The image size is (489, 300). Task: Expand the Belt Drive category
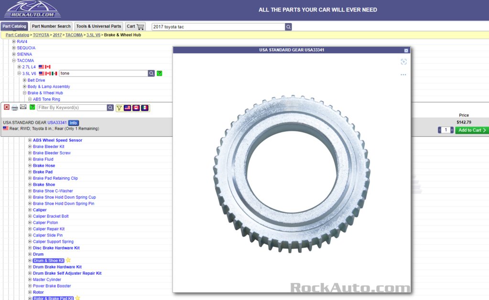point(24,80)
